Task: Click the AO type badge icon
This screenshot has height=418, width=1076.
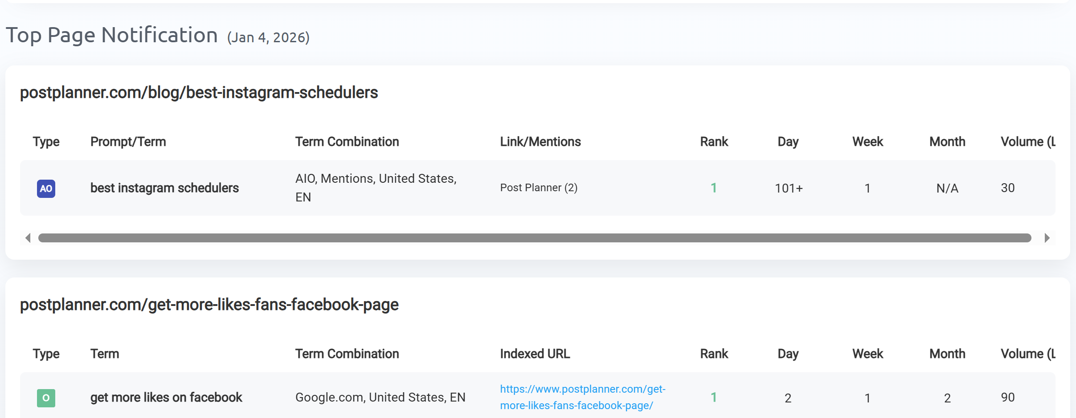Action: [x=46, y=189]
